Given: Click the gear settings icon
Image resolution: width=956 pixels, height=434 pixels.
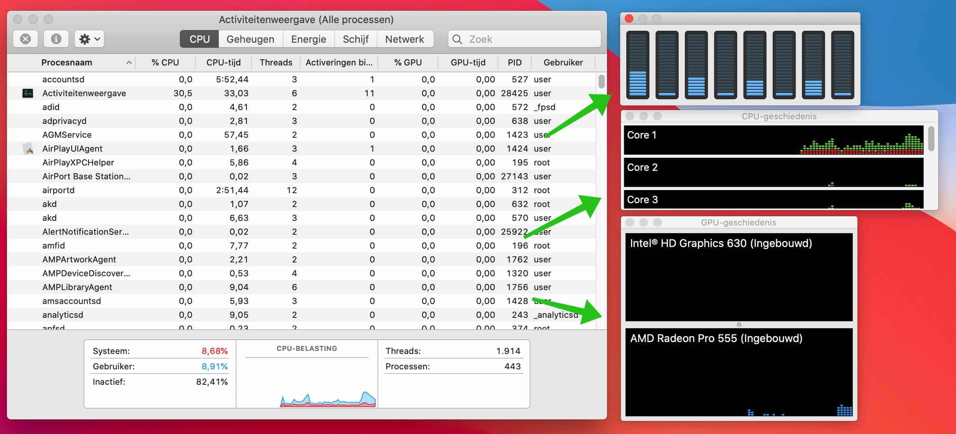Looking at the screenshot, I should coord(87,39).
